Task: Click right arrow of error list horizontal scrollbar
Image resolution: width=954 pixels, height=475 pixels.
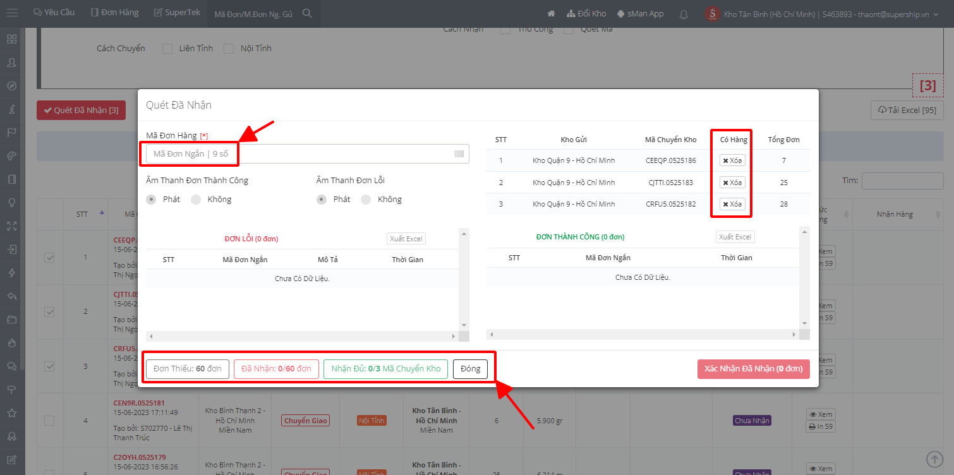Action: [453, 337]
